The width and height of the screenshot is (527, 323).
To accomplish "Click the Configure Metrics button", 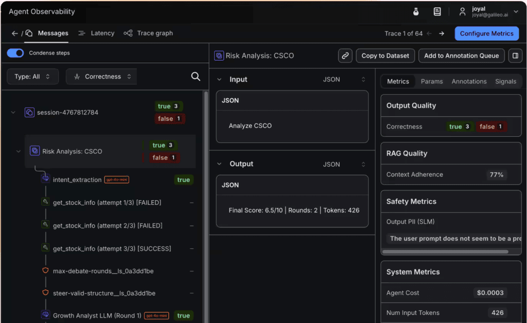I will click(487, 33).
